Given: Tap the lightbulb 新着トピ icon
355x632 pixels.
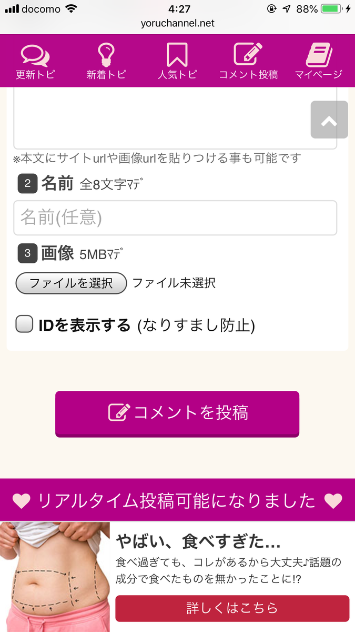Looking at the screenshot, I should point(106,55).
